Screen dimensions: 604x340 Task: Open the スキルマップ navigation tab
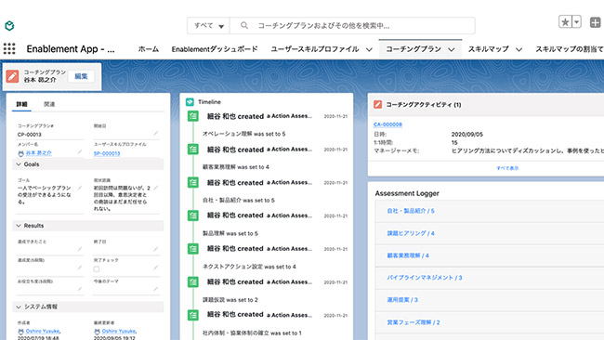coord(489,49)
